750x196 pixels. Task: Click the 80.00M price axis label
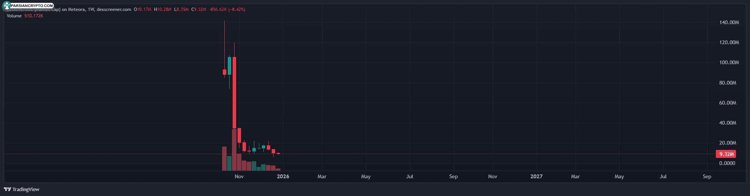tap(728, 83)
